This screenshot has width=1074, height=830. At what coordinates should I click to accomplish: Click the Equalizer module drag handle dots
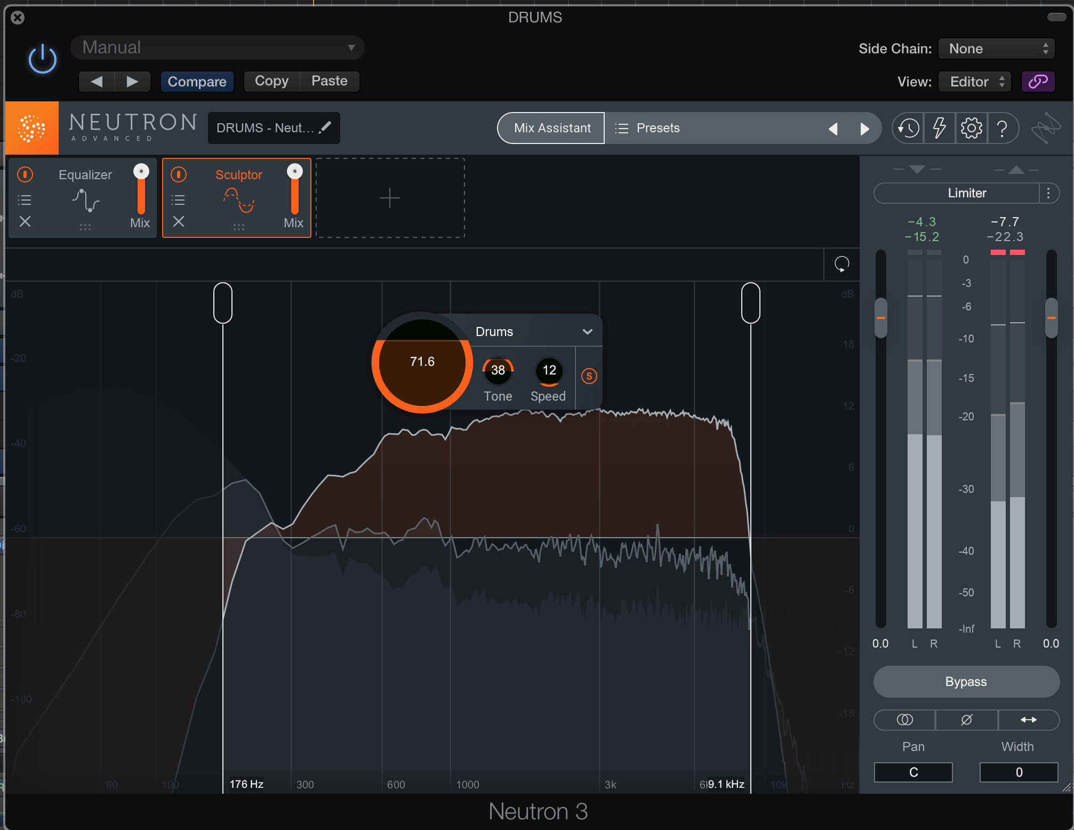[85, 227]
